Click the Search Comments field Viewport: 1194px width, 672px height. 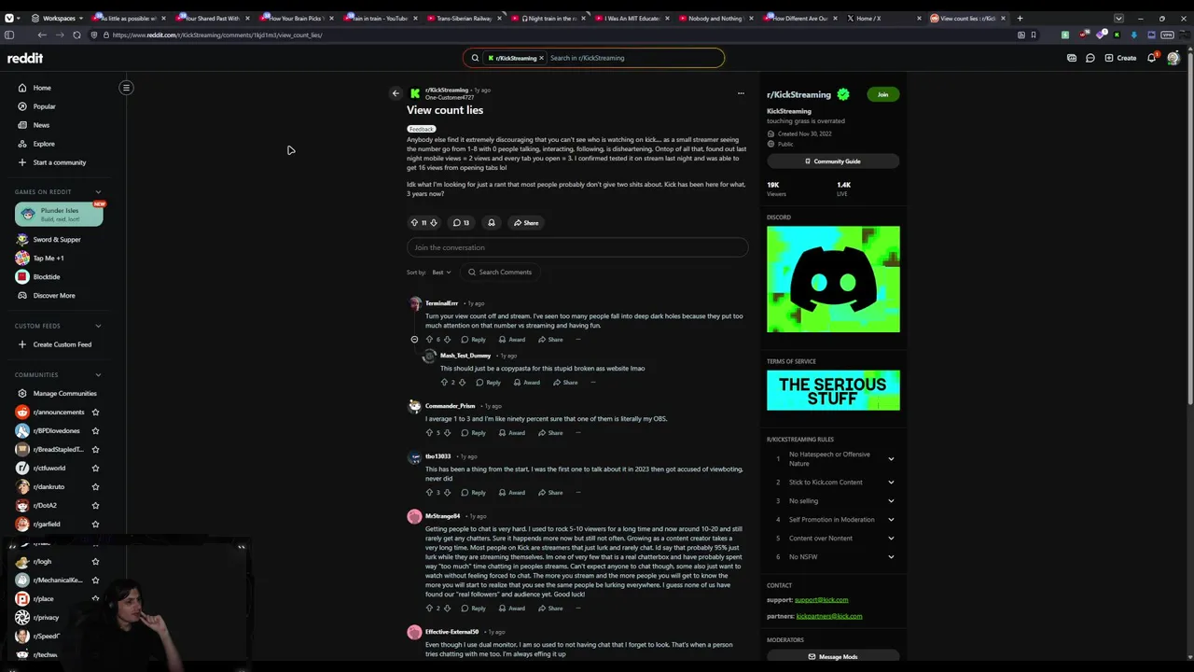coord(500,273)
